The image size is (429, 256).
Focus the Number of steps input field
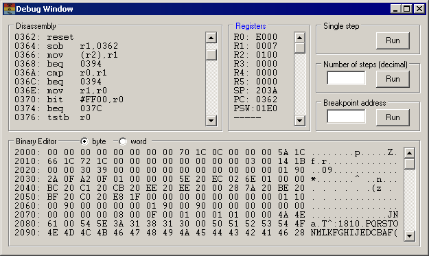click(x=346, y=78)
